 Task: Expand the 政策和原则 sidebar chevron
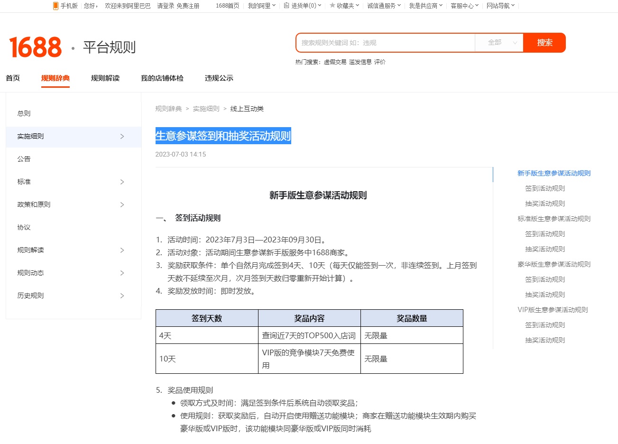pos(122,205)
